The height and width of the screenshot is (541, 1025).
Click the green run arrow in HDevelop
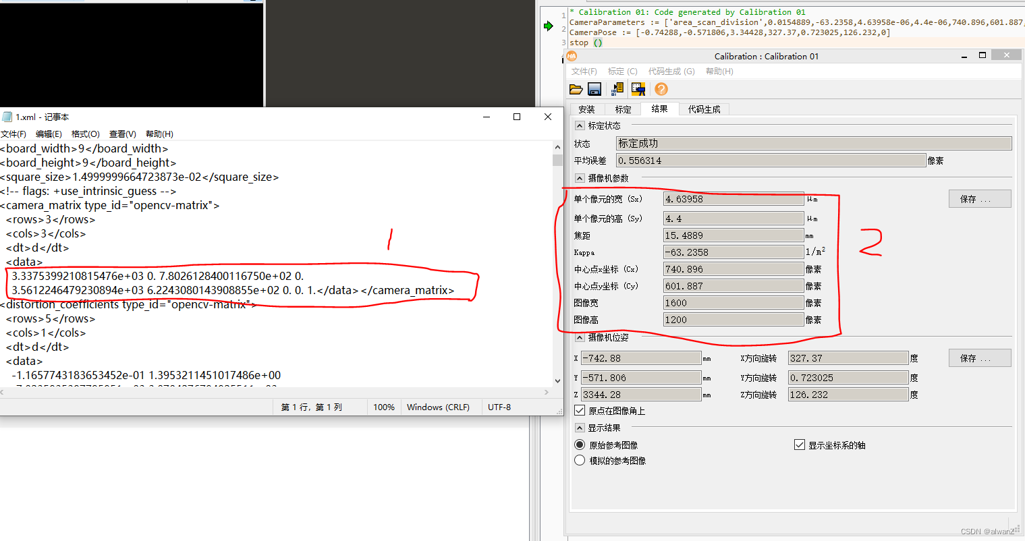coord(547,26)
